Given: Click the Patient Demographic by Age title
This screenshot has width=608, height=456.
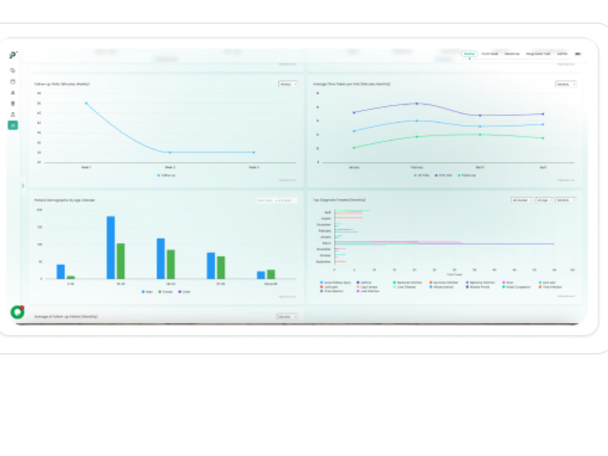Looking at the screenshot, I should tap(64, 200).
